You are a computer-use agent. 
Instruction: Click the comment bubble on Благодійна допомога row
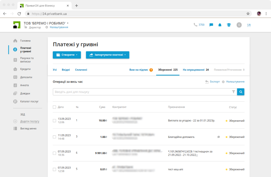(219, 137)
